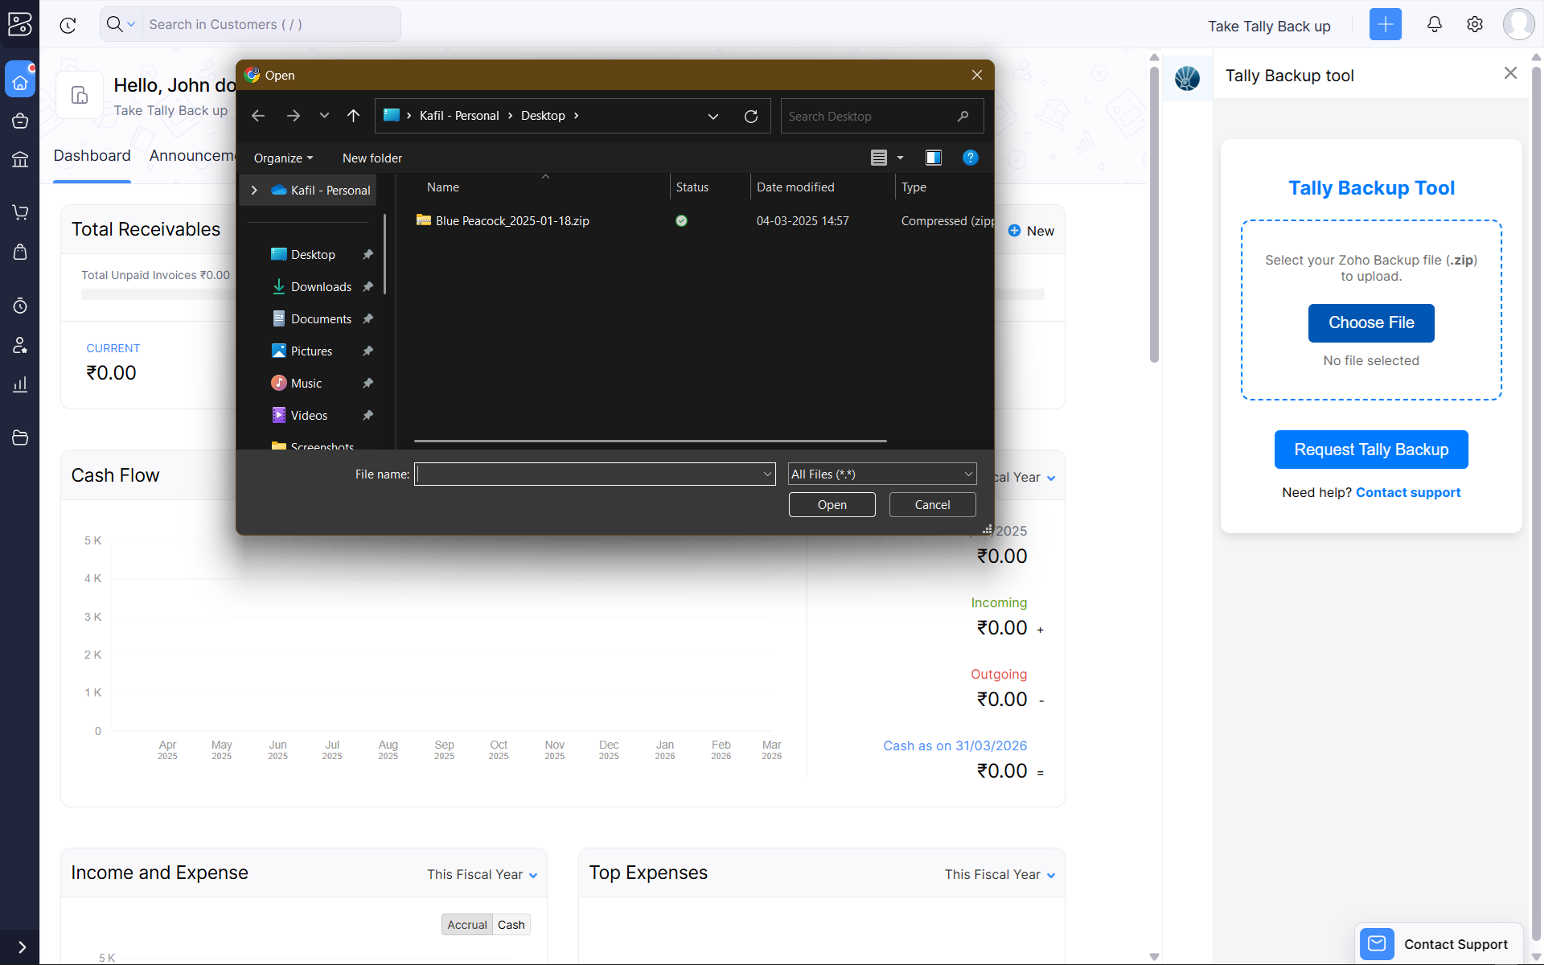Open the Accountant person icon in sidebar
This screenshot has height=965, width=1544.
20,345
